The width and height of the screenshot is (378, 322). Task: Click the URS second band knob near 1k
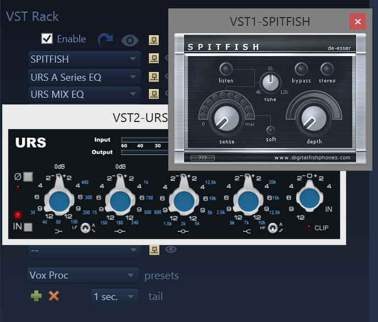tap(120, 202)
